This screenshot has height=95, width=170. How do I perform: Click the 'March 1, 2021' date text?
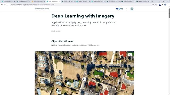56,31
